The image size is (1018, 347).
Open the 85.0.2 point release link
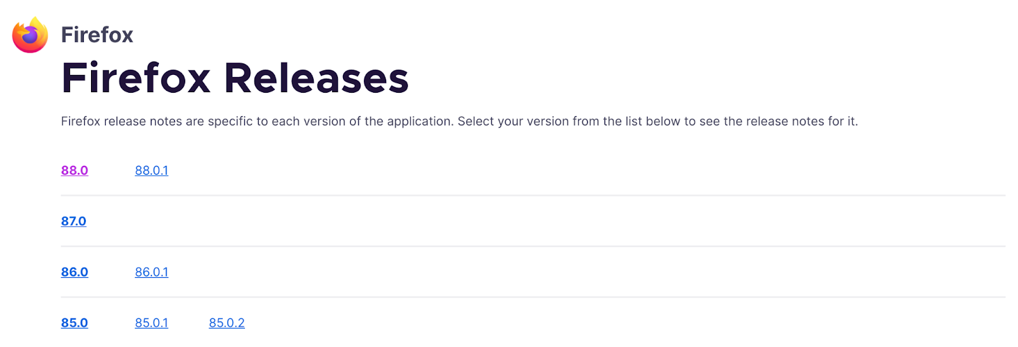pyautogui.click(x=227, y=323)
